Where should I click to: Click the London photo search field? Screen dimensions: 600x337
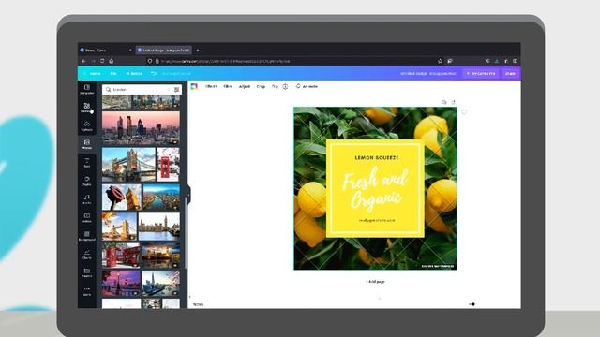(142, 90)
